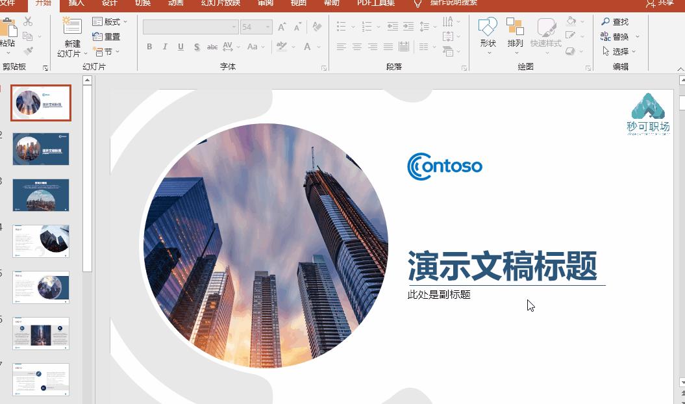This screenshot has height=404, width=685.
Task: Open the 幻灯片放映 ribbon tab
Action: point(220,3)
